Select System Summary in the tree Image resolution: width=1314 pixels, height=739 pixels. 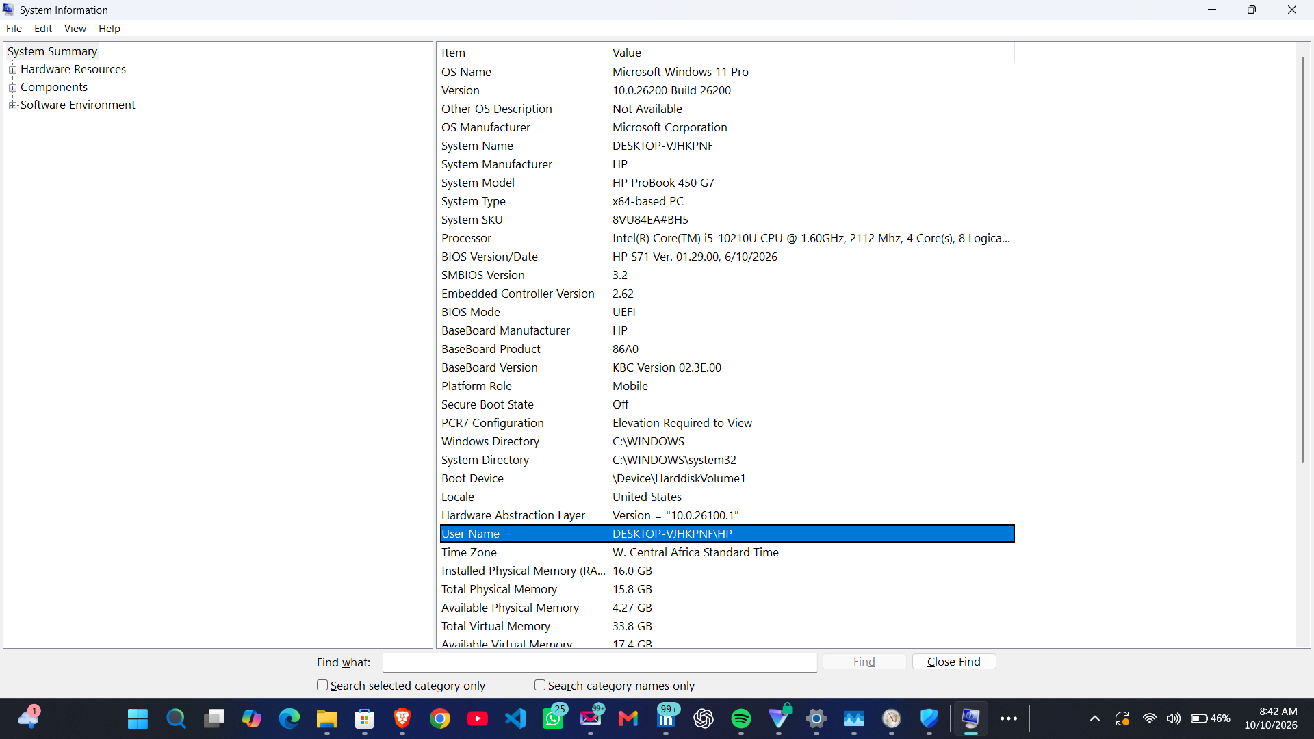[52, 51]
